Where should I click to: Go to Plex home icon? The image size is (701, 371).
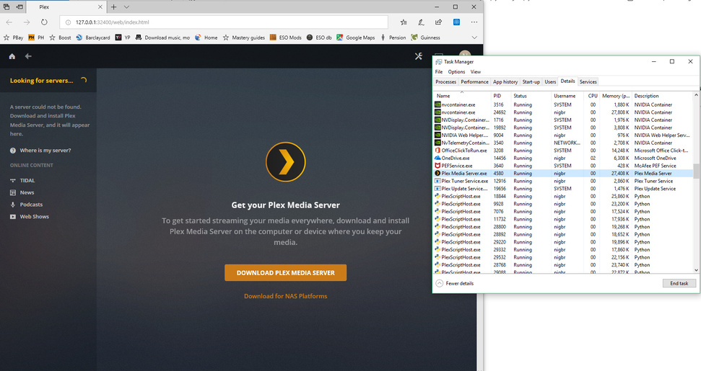coord(12,56)
